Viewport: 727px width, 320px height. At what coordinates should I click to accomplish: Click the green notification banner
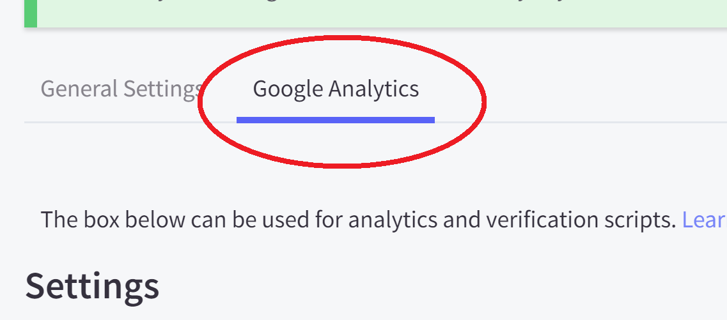[384, 13]
